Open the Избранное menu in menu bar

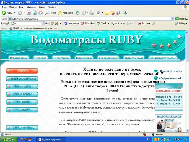[x=31, y=7]
